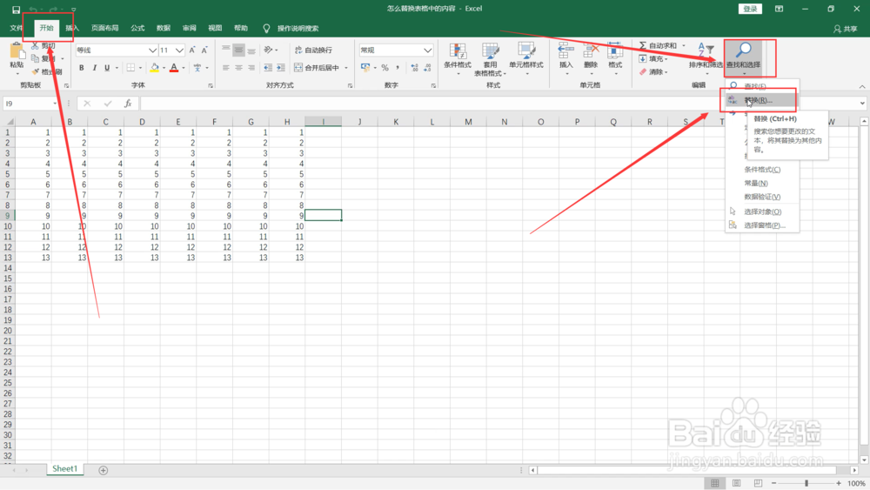Click the Paste (粘贴) clipboard icon
Image resolution: width=870 pixels, height=490 pixels.
[x=17, y=51]
